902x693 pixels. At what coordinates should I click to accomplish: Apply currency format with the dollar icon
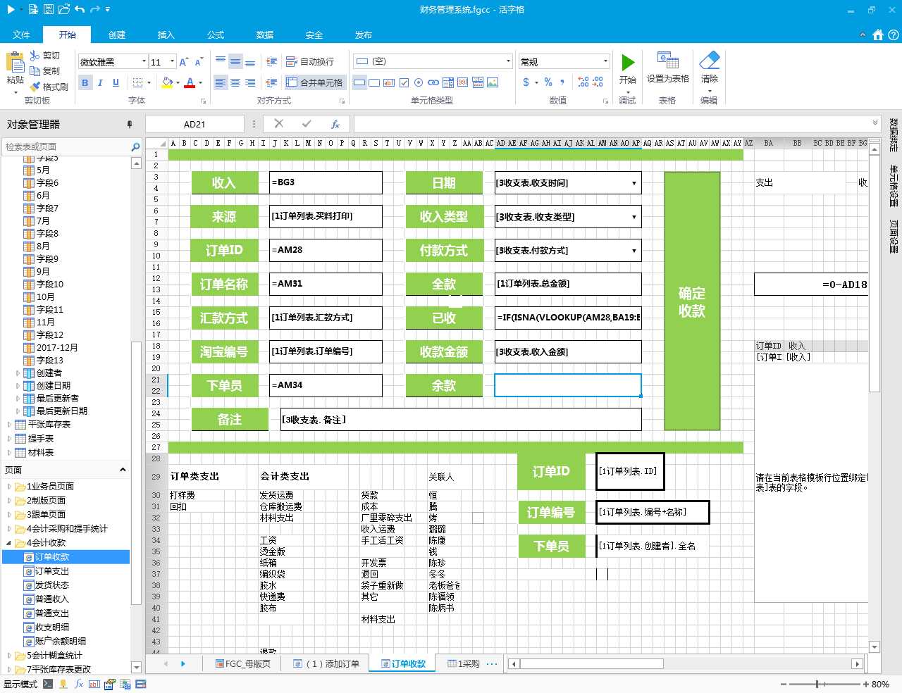[x=526, y=83]
